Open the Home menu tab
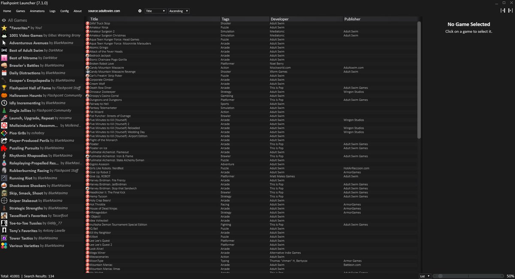Viewport: 515px width, 279px height. click(7, 11)
